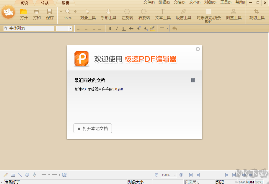The width and height of the screenshot is (269, 184).
Task: Open the 对象(O) menu
Action: tap(210, 2)
